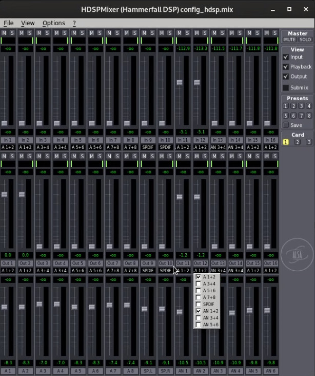
Task: Click the -5.1 gain readout above In 12
Action: point(200,132)
